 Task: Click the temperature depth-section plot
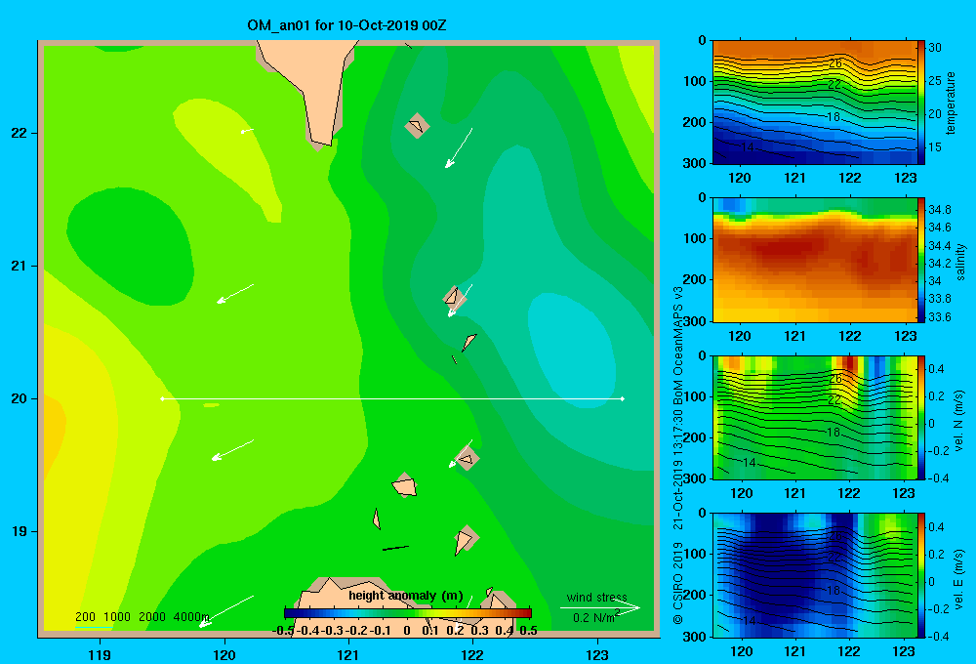pos(814,103)
